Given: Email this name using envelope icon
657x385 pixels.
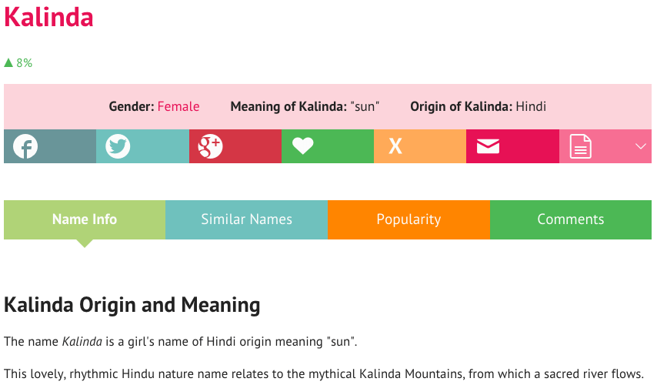Looking at the screenshot, I should click(512, 146).
